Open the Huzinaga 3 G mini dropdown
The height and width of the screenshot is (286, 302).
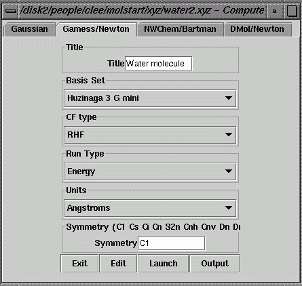click(150, 98)
